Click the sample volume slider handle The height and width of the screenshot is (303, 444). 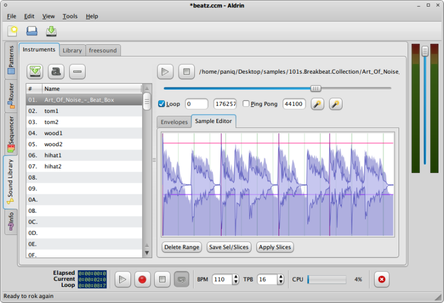[x=315, y=88]
